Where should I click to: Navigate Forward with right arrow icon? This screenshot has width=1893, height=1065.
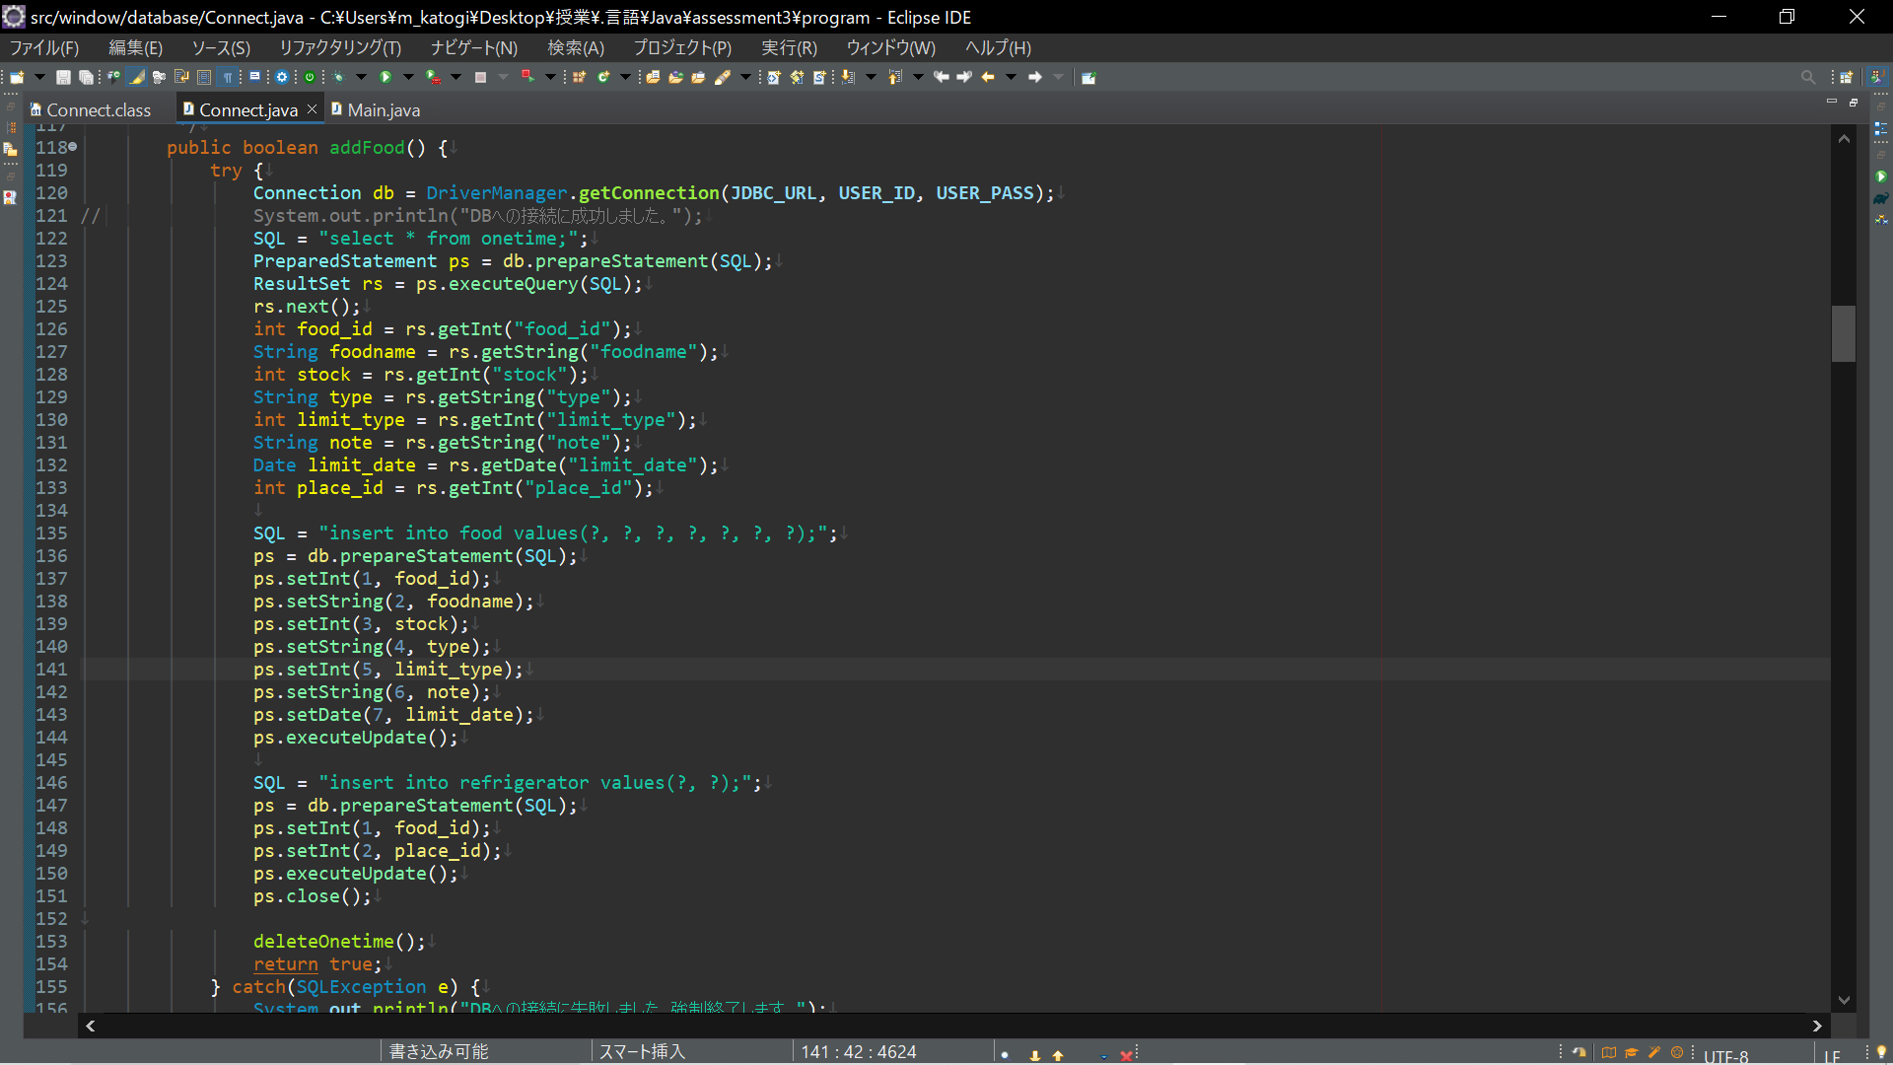point(1035,77)
